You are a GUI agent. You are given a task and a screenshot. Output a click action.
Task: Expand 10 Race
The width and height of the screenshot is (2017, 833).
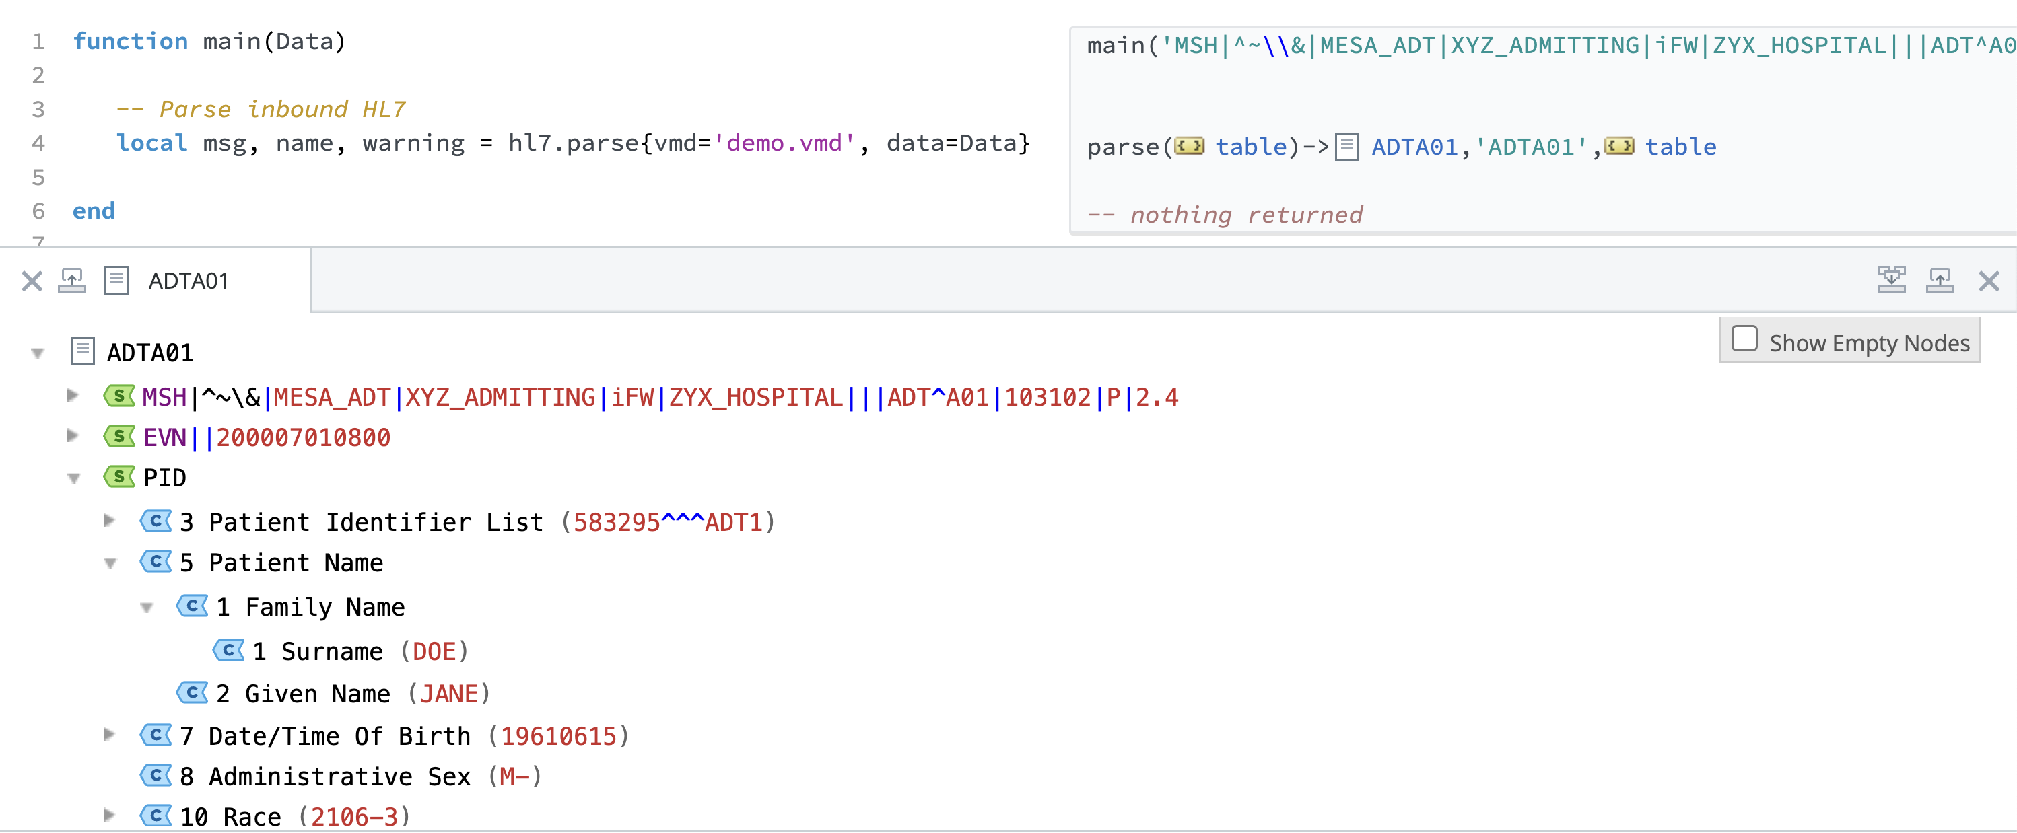110,815
